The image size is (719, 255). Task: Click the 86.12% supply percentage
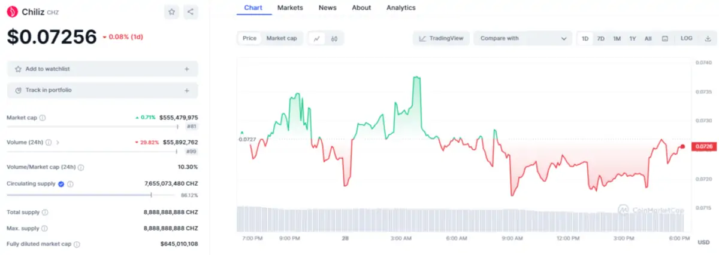coord(189,195)
